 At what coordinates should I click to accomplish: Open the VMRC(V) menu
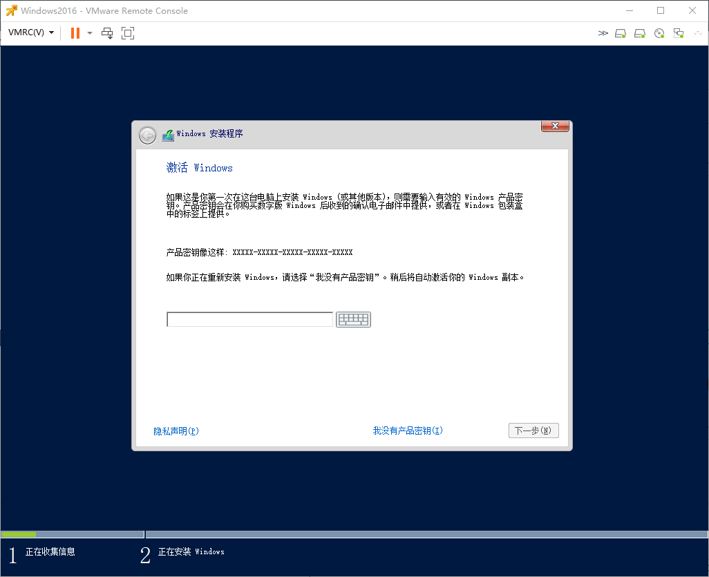pos(30,32)
